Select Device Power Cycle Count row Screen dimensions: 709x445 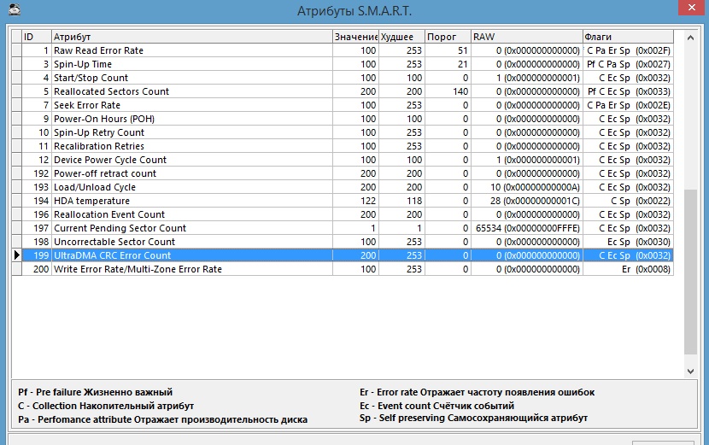(343, 160)
